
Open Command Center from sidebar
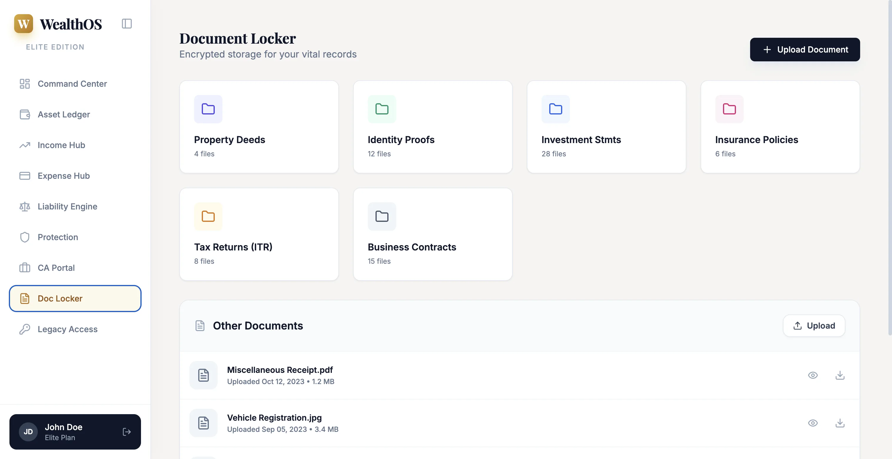tap(75, 84)
